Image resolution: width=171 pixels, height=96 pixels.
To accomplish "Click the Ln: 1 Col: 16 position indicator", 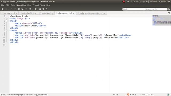I will tap(147, 95).
